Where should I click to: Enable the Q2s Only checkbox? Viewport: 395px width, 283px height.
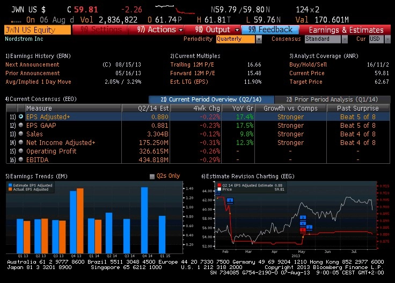[x=152, y=176]
